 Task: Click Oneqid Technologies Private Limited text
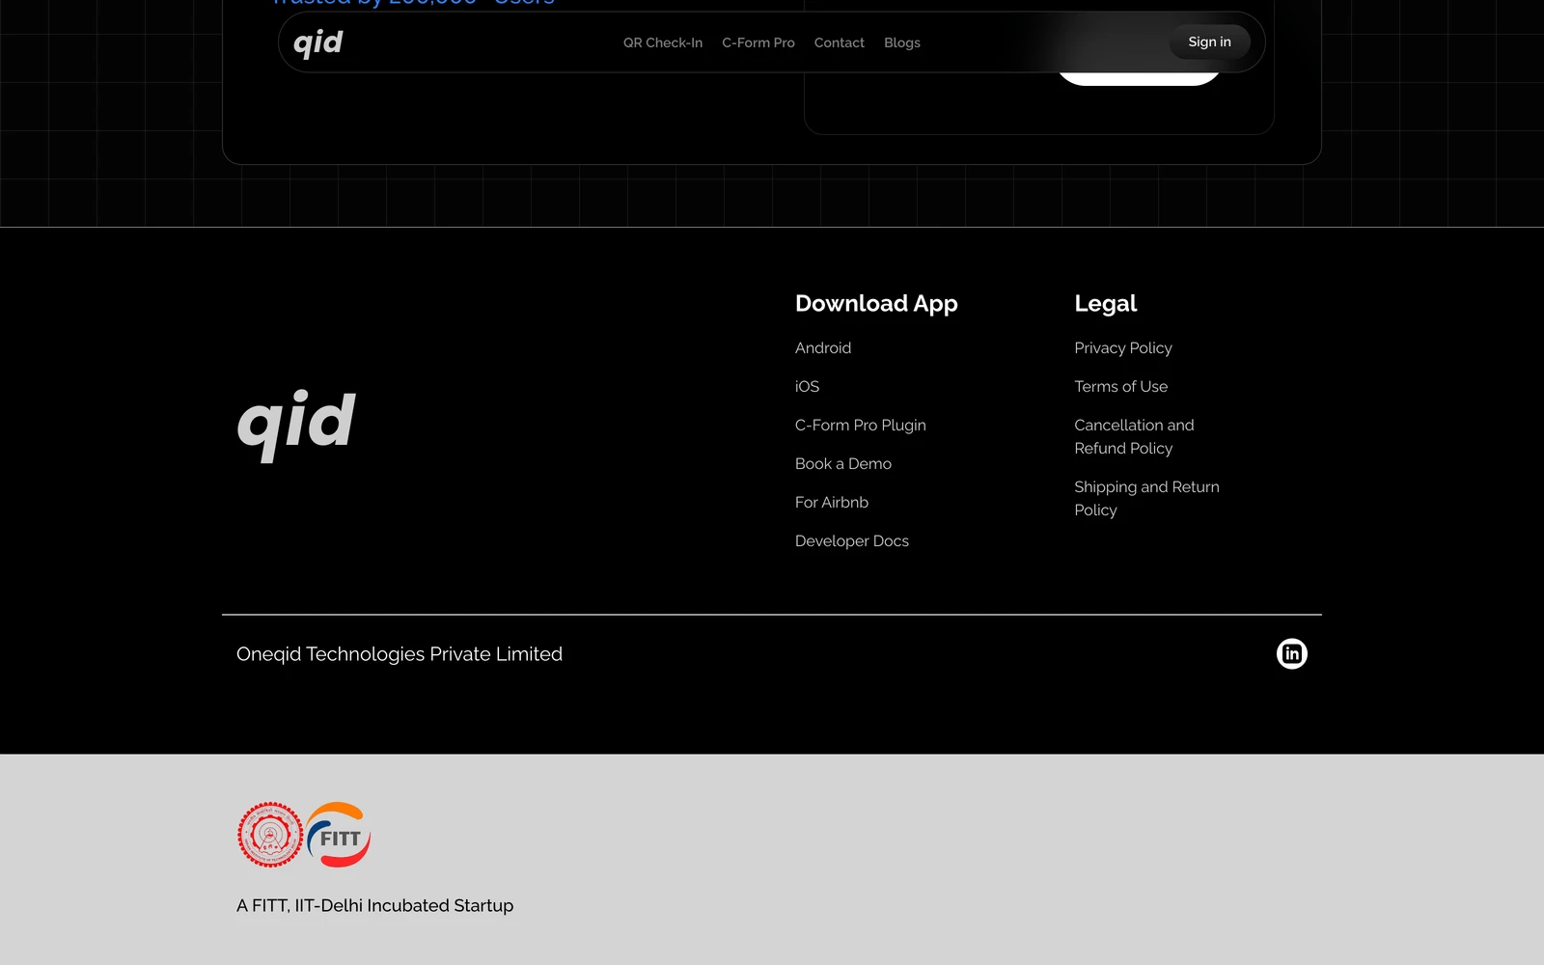point(400,653)
